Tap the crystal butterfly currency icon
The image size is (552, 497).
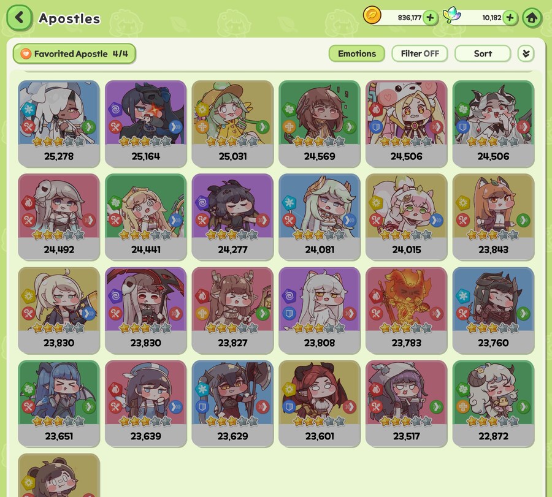[x=452, y=15]
